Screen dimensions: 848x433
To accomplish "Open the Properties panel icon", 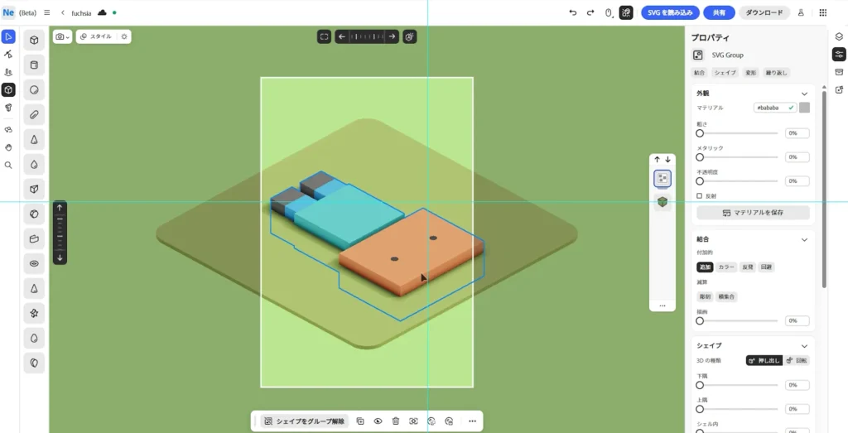I will [839, 54].
